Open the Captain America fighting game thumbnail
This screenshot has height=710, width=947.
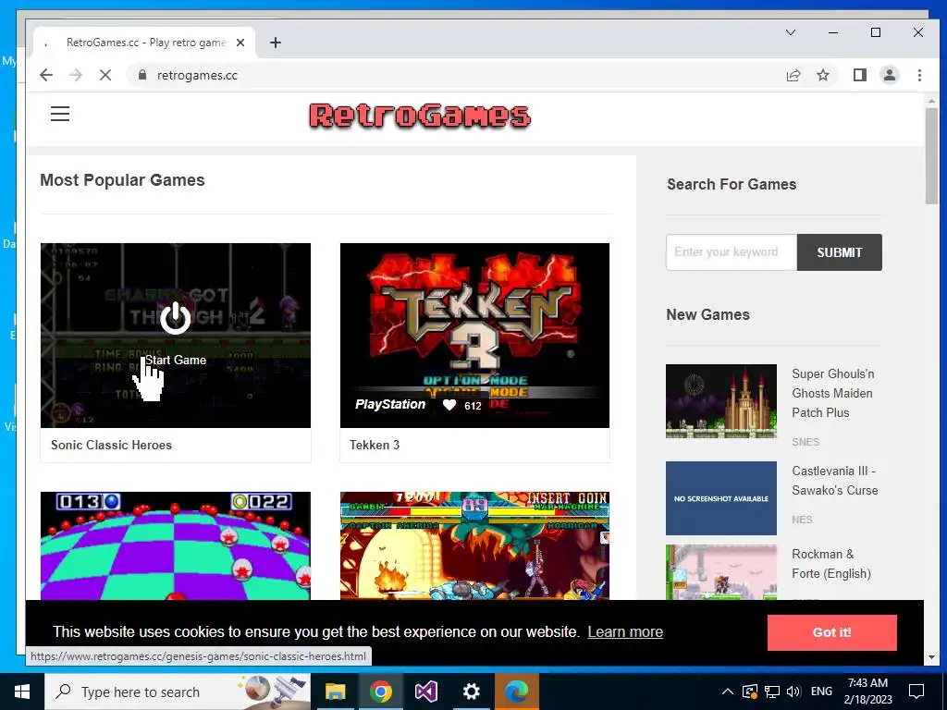coord(474,545)
